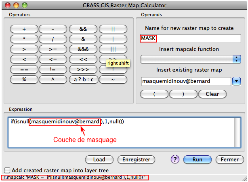Insert the left shift << operator
Image resolution: width=248 pixels, height=182 pixels.
(83, 59)
